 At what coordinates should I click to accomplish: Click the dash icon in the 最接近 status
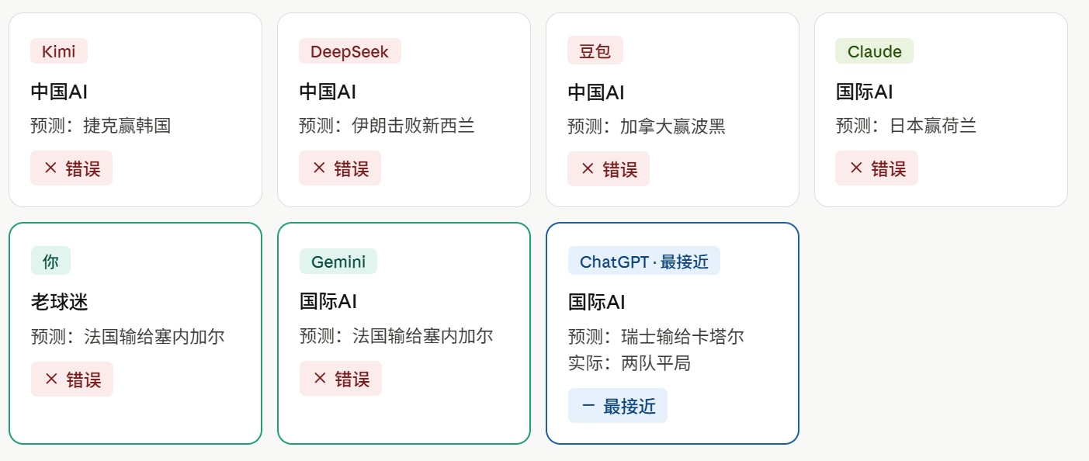click(x=588, y=405)
